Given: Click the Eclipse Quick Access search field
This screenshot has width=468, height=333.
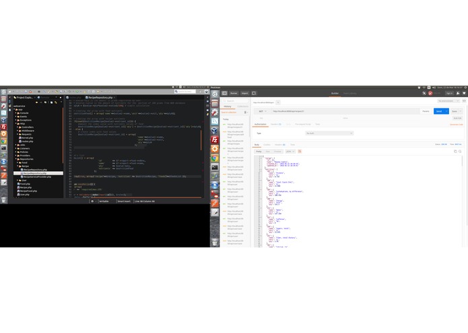Looking at the screenshot, I should click(x=185, y=92).
